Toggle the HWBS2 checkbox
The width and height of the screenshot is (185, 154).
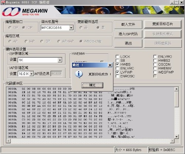[x=155, y=61]
